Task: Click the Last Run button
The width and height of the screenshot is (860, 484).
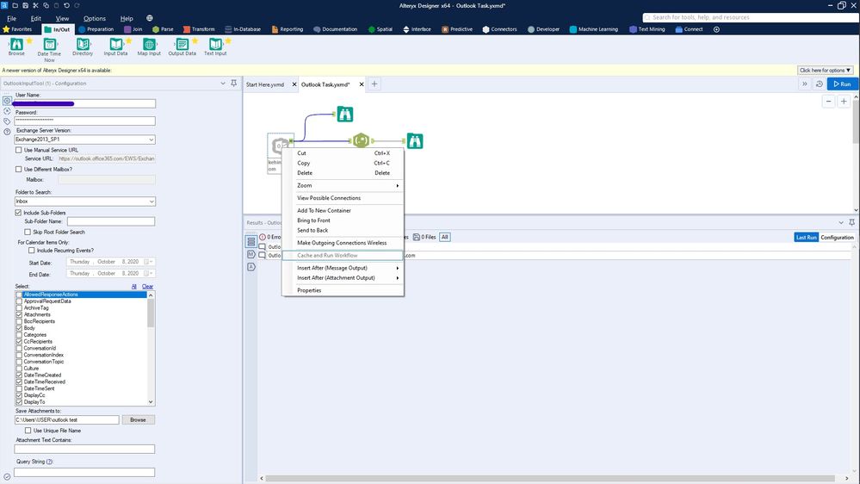Action: (x=807, y=237)
